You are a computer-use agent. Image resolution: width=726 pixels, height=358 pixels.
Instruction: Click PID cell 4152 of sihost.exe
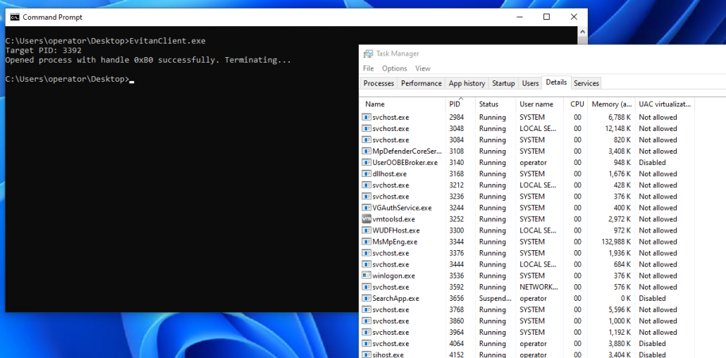[457, 354]
